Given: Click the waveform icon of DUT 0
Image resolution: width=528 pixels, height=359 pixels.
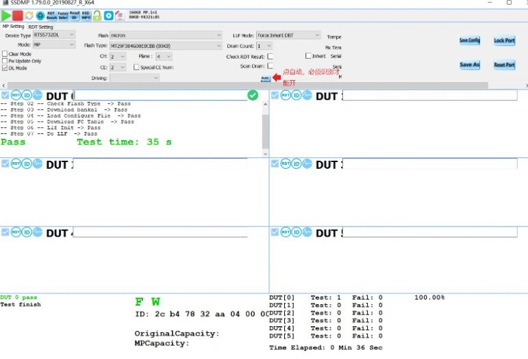Looking at the screenshot, I should point(38,95).
